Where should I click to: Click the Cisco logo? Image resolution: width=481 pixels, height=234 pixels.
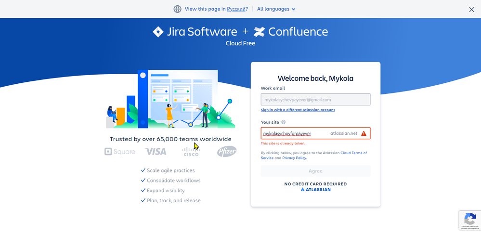point(191,152)
